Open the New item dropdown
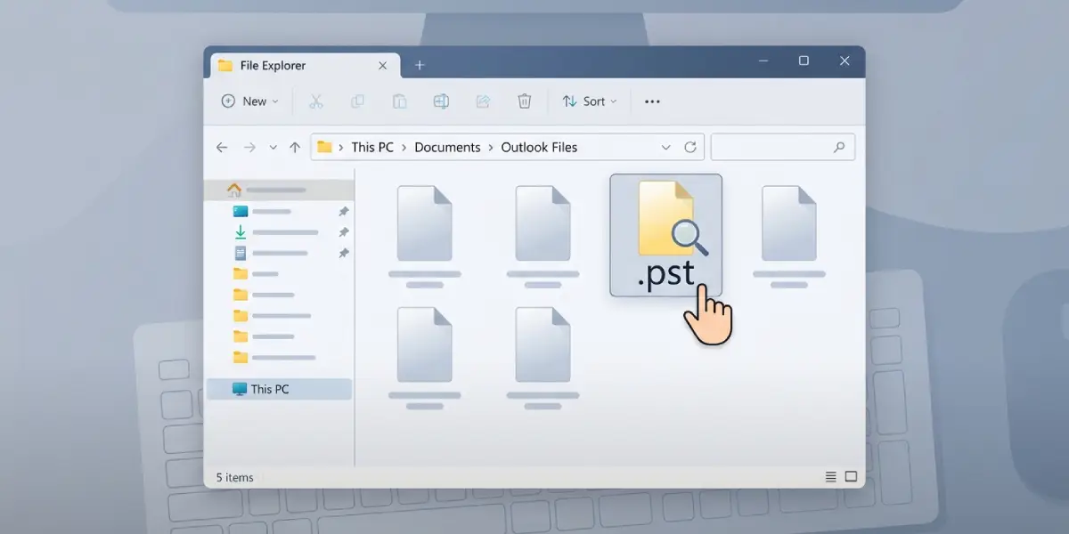The width and height of the screenshot is (1069, 534). click(250, 101)
